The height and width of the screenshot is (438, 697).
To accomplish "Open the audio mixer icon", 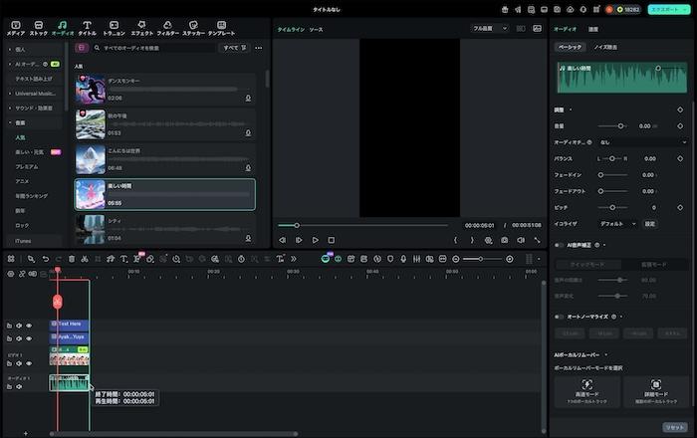I will point(416,259).
